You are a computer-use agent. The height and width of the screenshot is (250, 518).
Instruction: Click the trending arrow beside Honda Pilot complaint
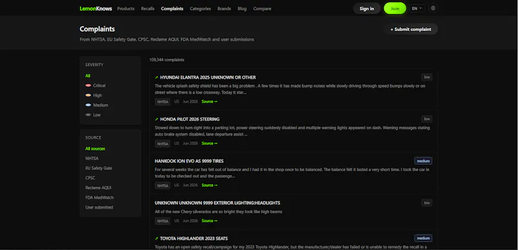click(x=157, y=120)
